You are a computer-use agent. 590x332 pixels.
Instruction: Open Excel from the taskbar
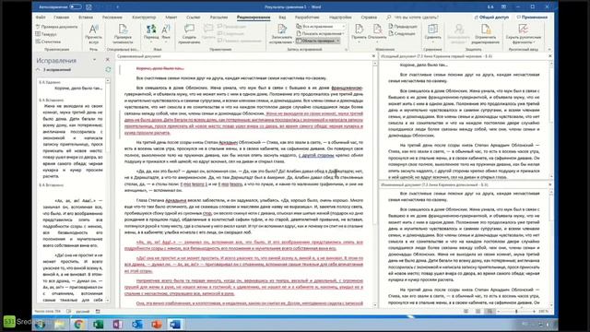[99, 324]
